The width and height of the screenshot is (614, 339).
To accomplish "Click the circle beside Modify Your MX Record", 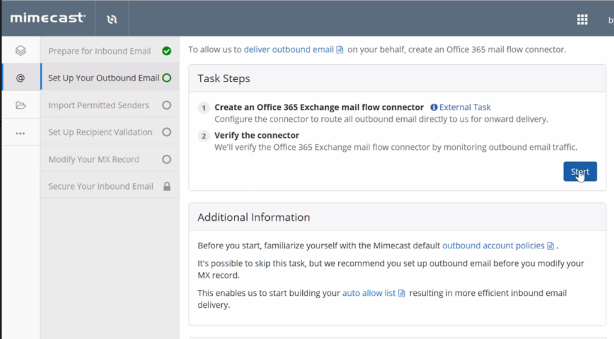I will pyautogui.click(x=167, y=159).
